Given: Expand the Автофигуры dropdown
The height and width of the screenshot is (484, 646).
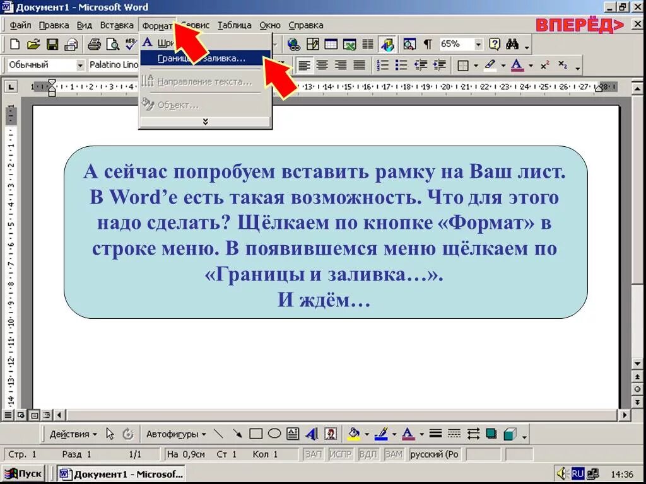Looking at the screenshot, I should pos(176,434).
